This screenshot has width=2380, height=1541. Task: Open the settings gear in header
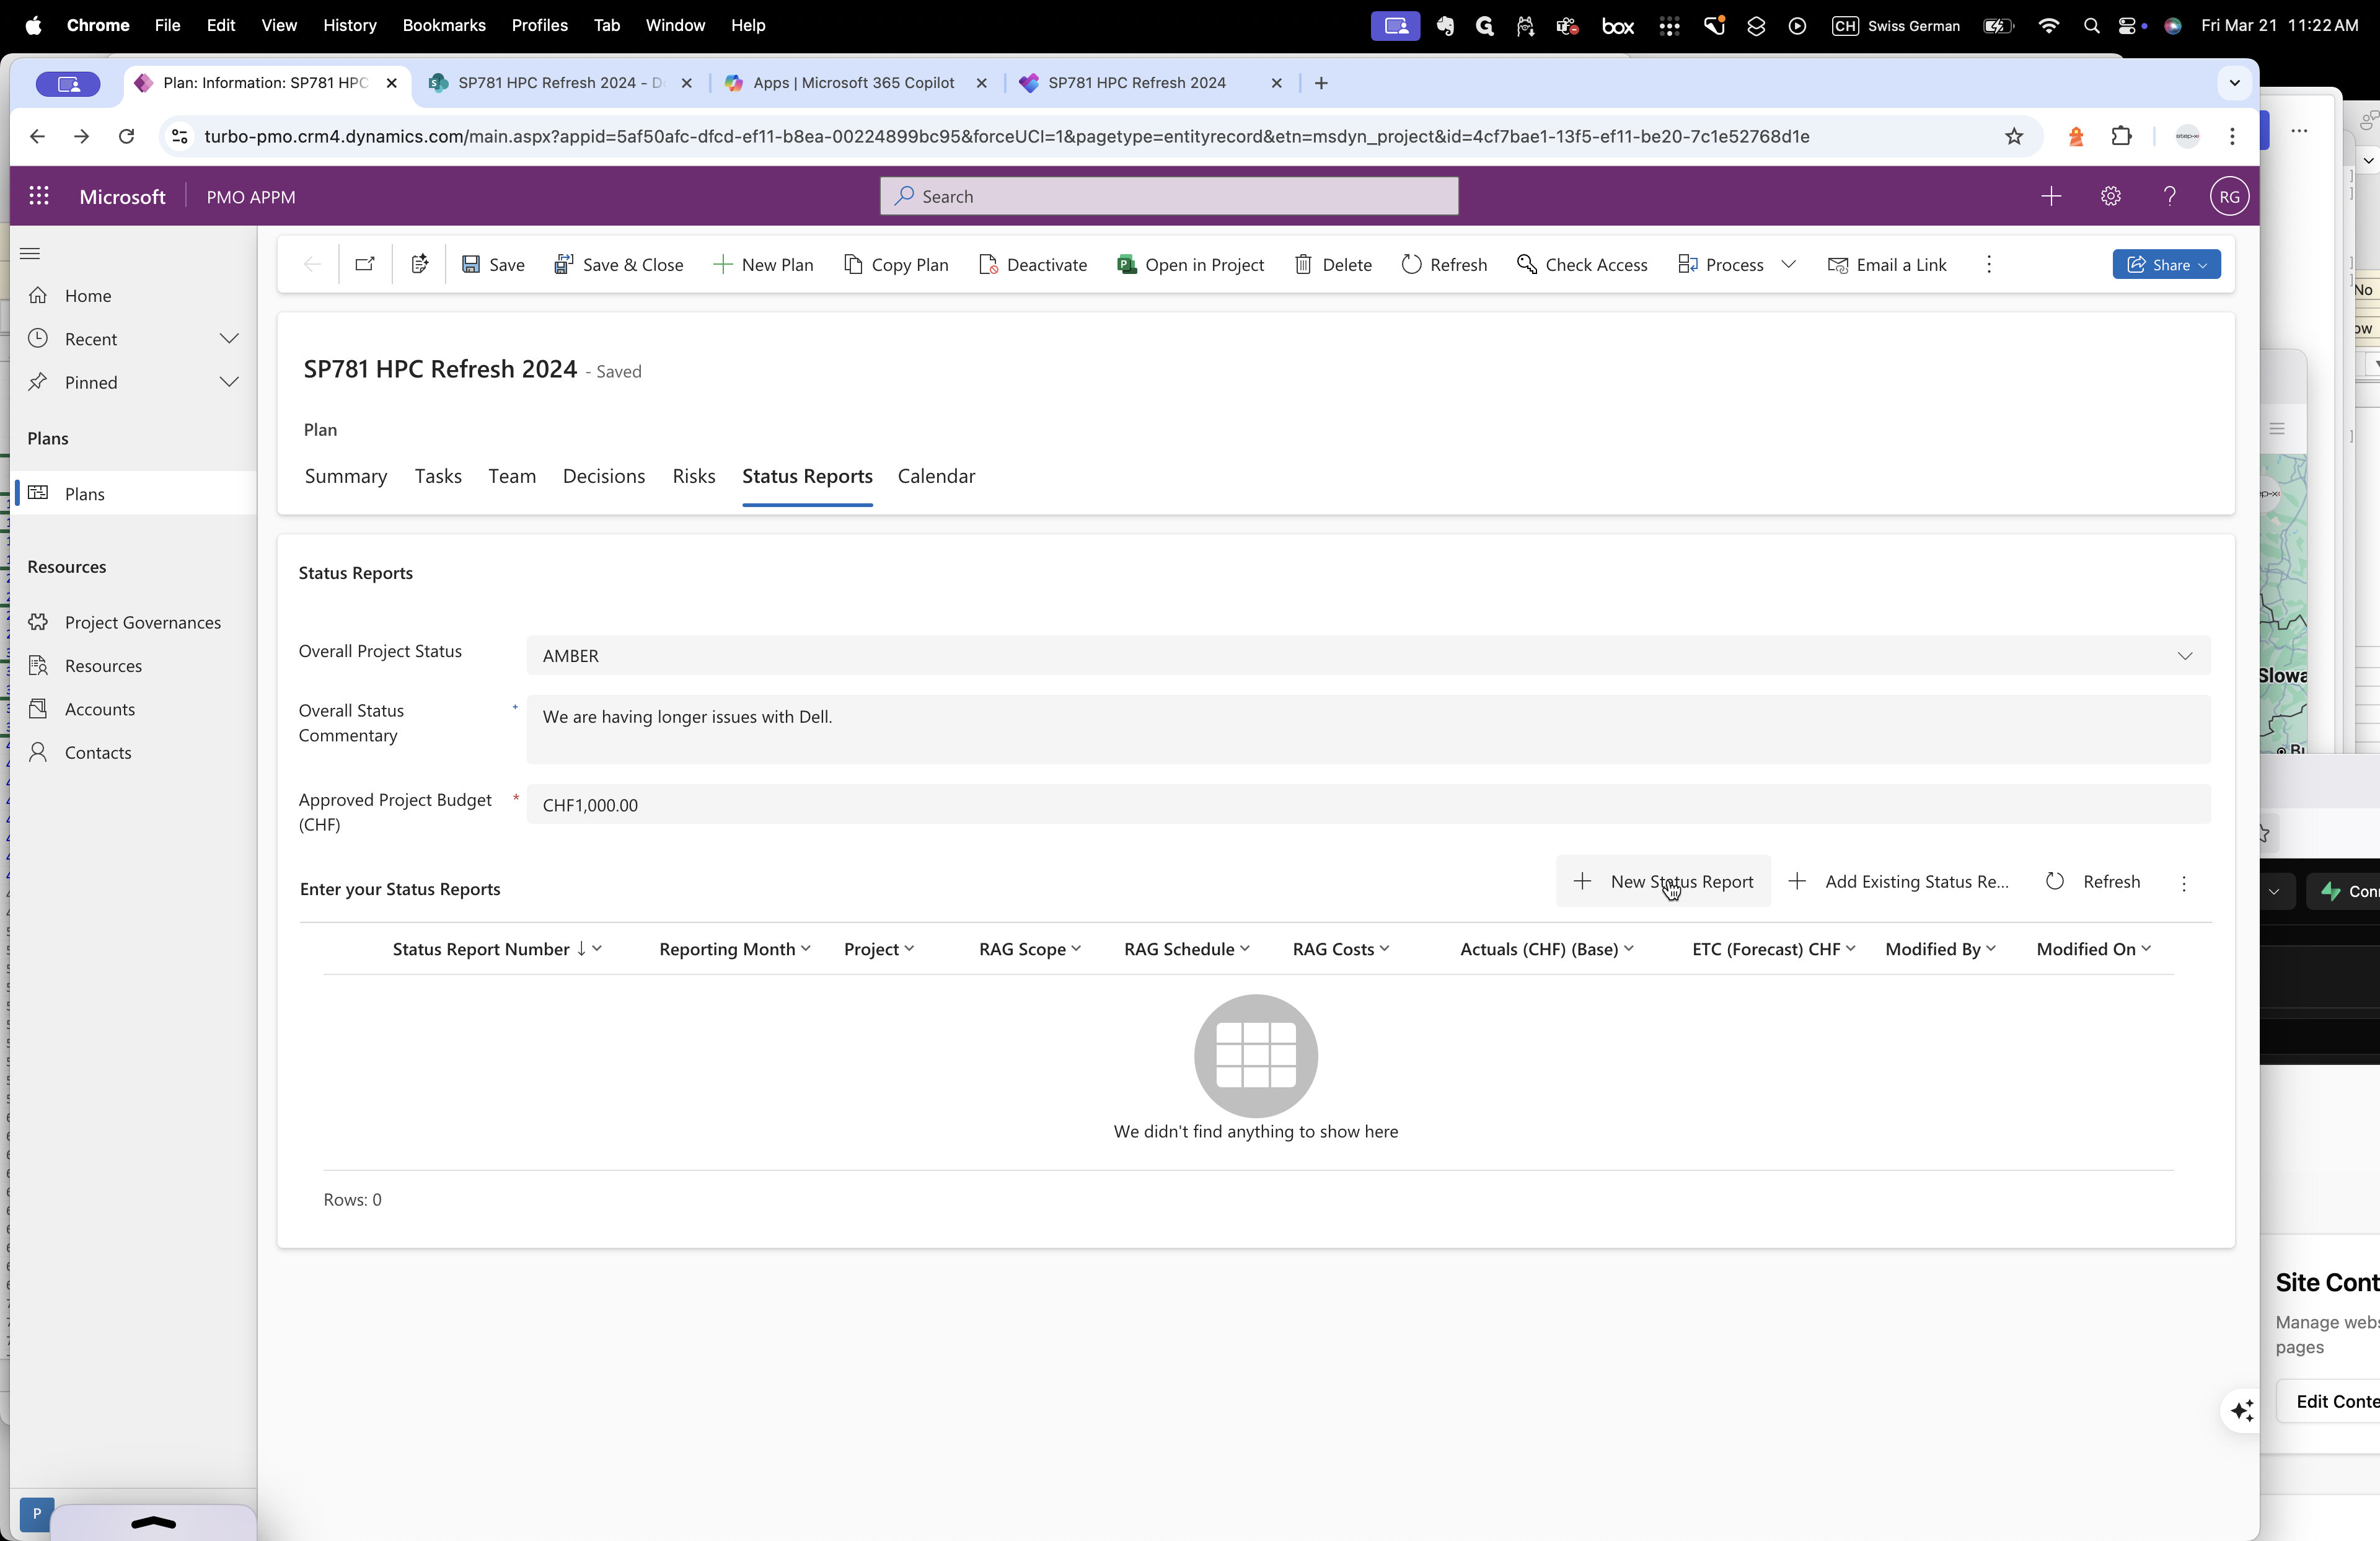(x=2110, y=197)
